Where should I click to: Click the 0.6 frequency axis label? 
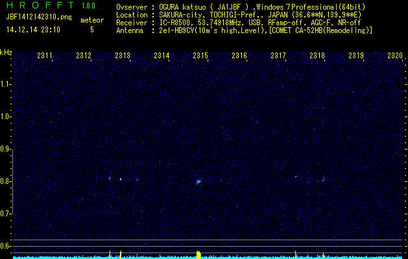click(x=5, y=246)
